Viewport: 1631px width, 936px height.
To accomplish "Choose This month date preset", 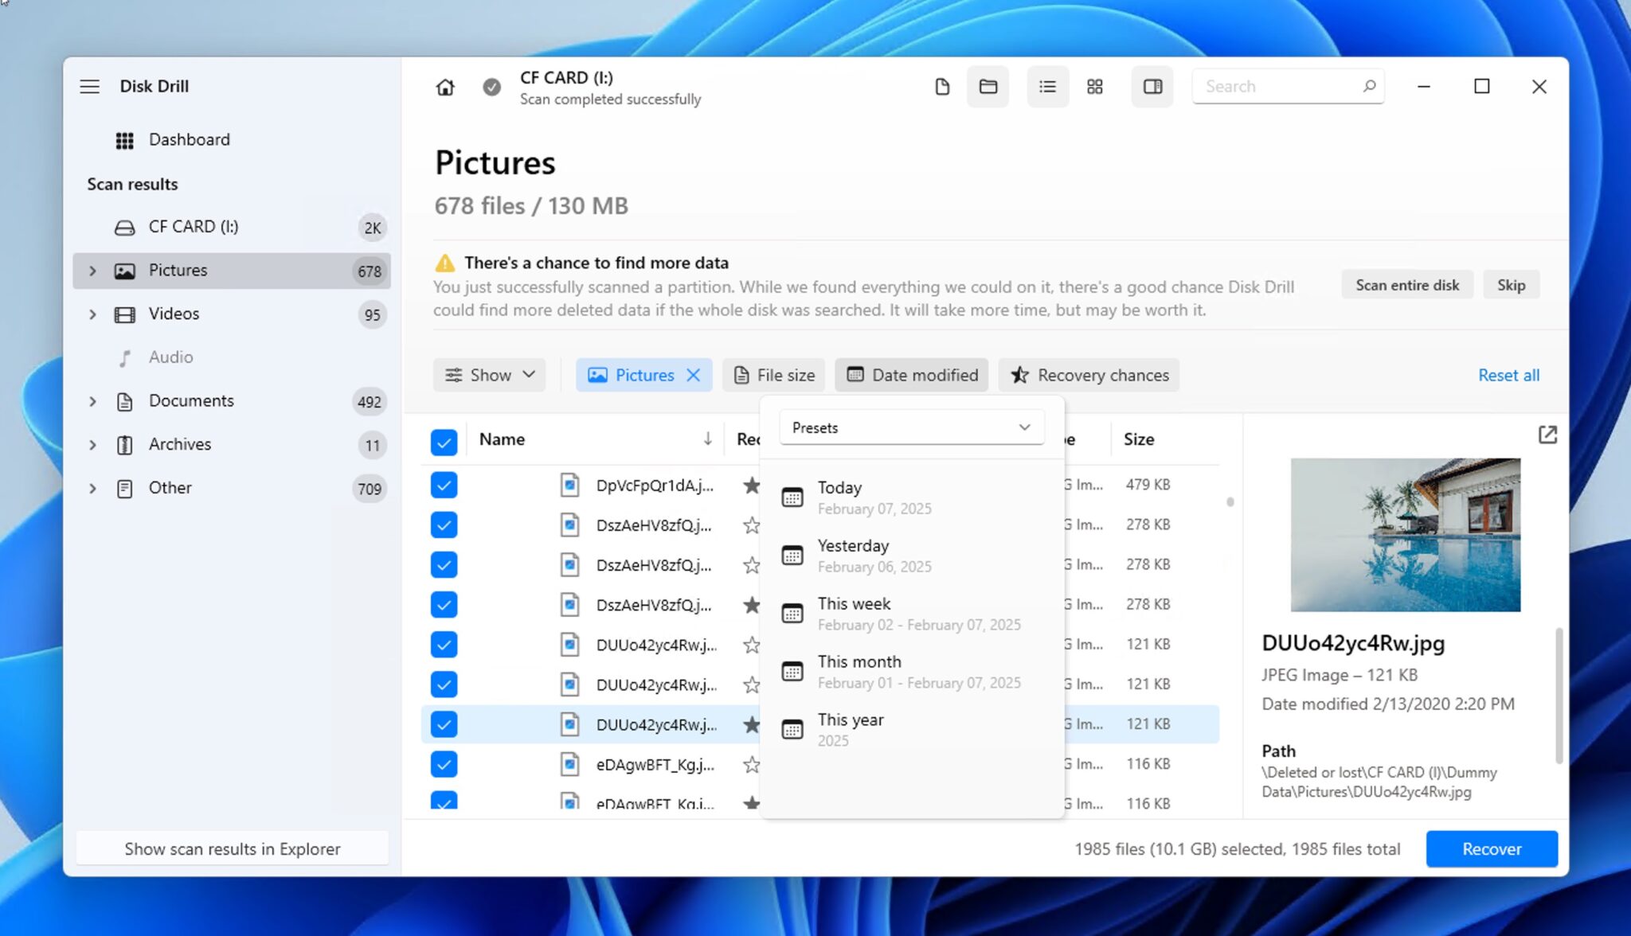I will tap(912, 672).
